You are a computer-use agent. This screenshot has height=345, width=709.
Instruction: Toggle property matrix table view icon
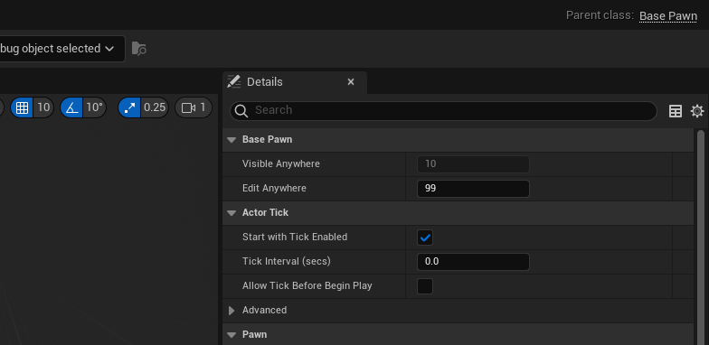[x=675, y=111]
